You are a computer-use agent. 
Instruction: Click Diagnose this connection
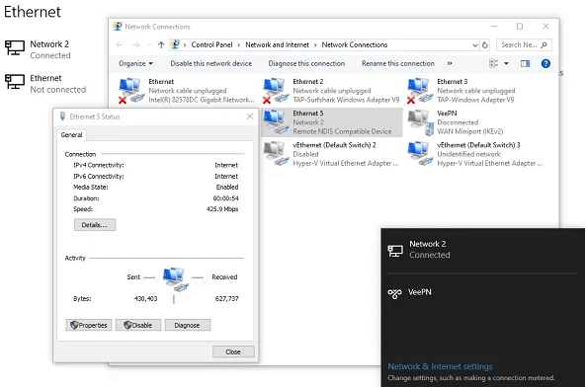click(x=306, y=63)
